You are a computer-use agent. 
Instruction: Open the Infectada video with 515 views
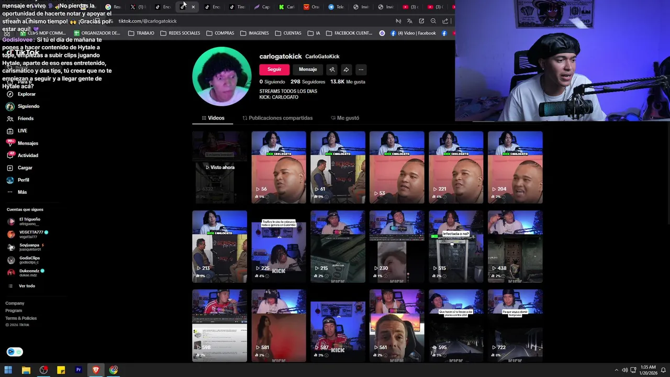(x=456, y=247)
